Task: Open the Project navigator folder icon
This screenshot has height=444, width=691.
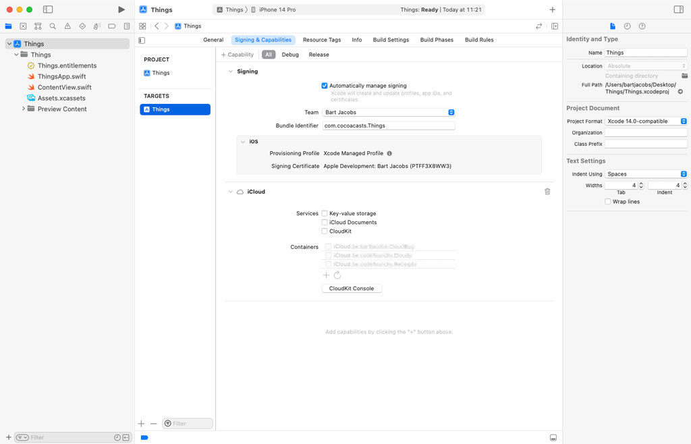Action: (8, 26)
